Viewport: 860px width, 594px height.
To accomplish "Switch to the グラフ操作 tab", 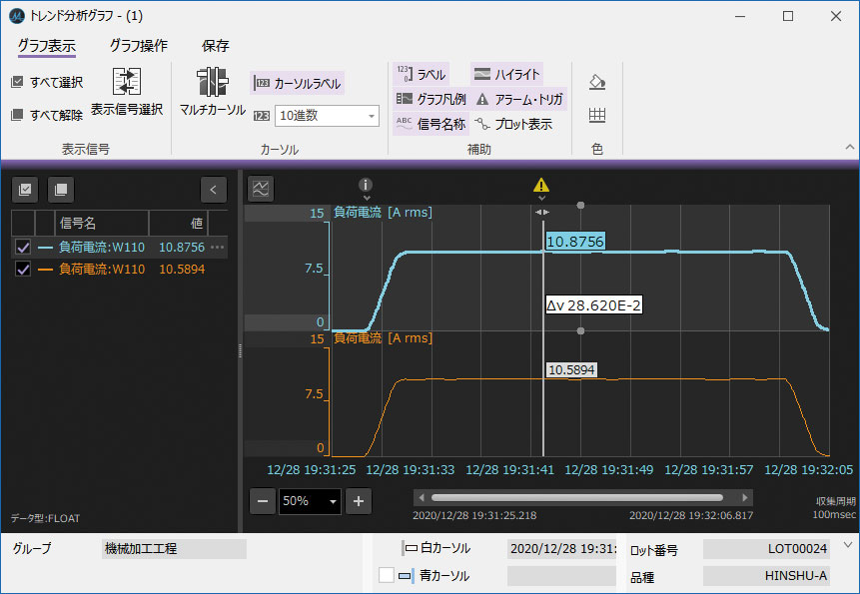I will click(138, 46).
